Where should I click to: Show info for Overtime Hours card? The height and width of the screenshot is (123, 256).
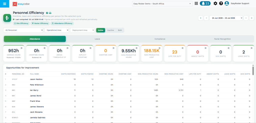[44, 48]
